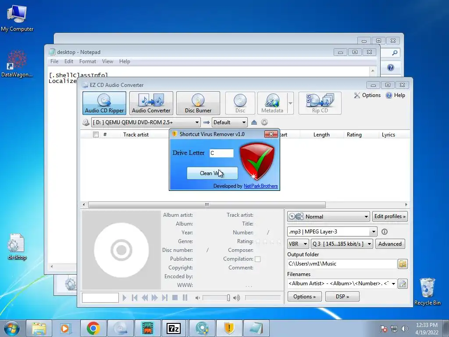Click the volume slider
Viewport: 449px width, 337px height.
[x=216, y=298]
